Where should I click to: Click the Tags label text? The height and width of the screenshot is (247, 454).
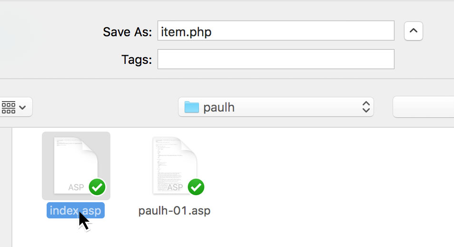137,60
